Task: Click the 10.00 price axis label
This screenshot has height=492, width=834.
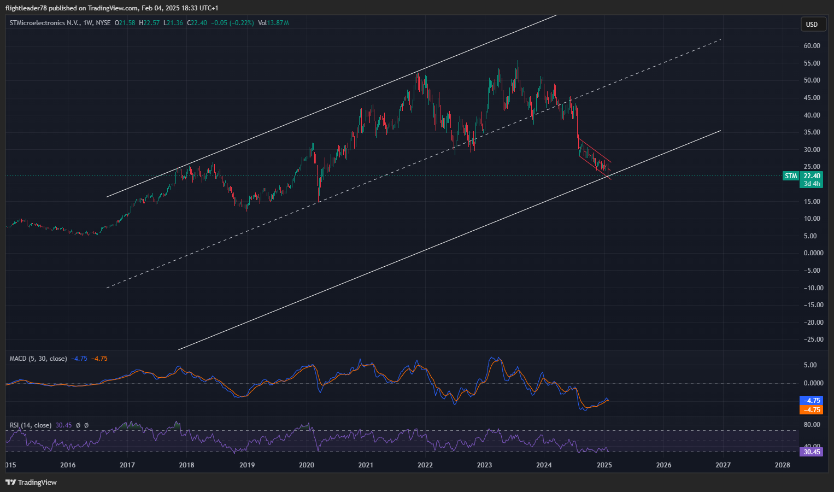Action: [x=812, y=219]
